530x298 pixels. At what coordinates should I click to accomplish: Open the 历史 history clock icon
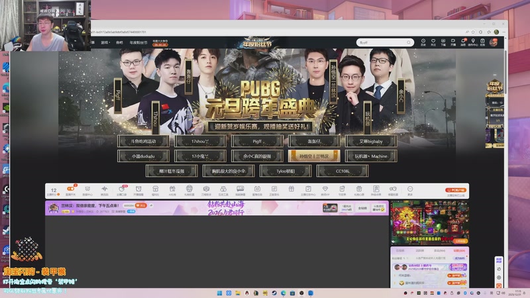coord(423,42)
